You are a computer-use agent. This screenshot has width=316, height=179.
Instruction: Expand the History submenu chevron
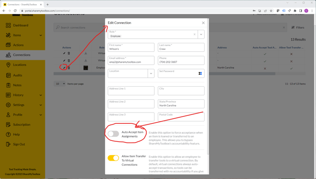pyautogui.click(x=41, y=95)
